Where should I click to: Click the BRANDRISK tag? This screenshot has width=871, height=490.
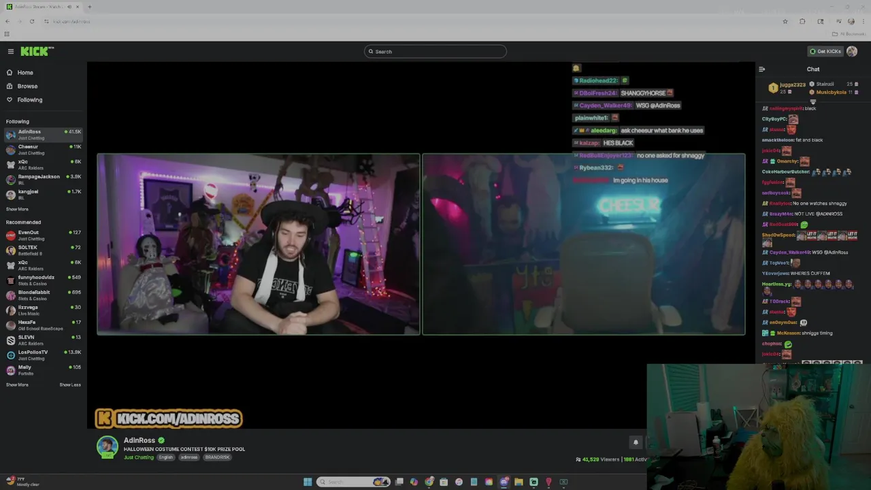coord(217,457)
